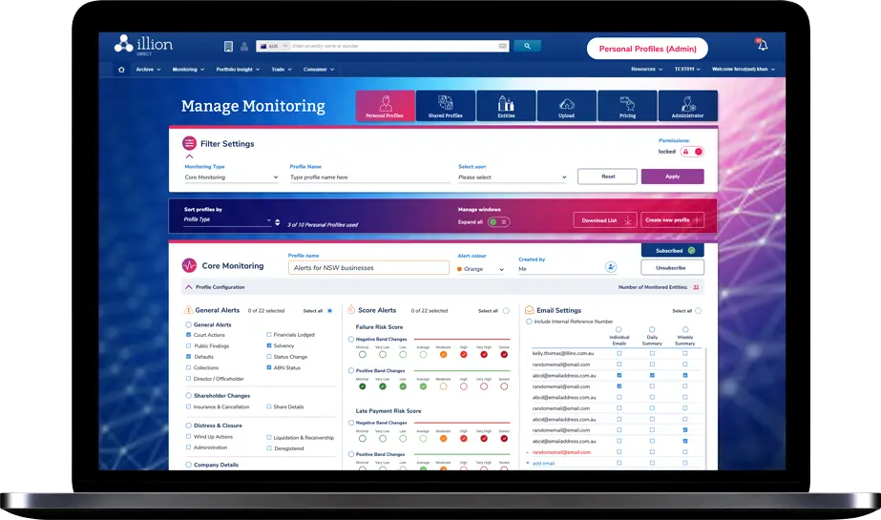
Task: Click the Entities icon tab
Action: [x=506, y=106]
